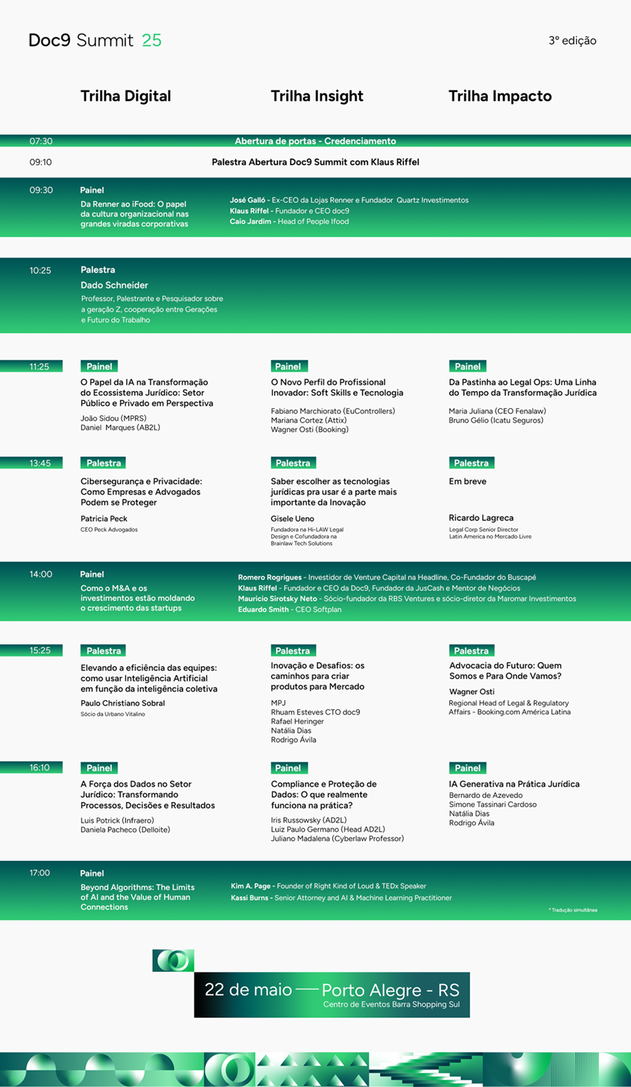631x1087 pixels.
Task: Click the 'Em breve' placeholder title
Action: tap(468, 481)
